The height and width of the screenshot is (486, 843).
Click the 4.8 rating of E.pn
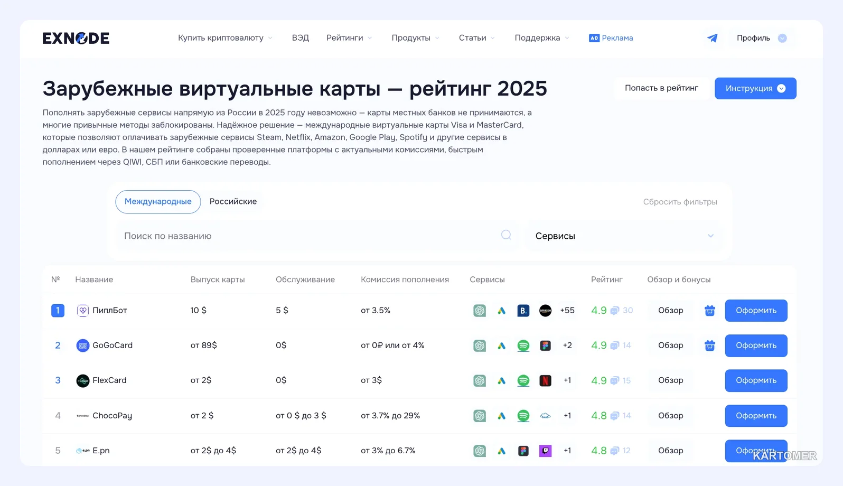(599, 451)
